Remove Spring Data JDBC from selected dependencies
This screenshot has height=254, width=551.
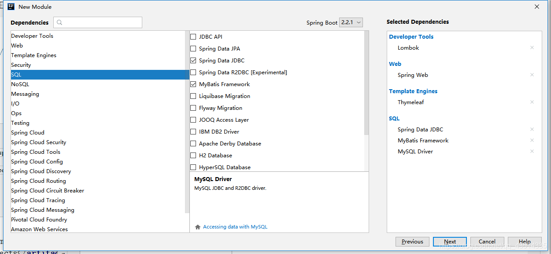(532, 129)
